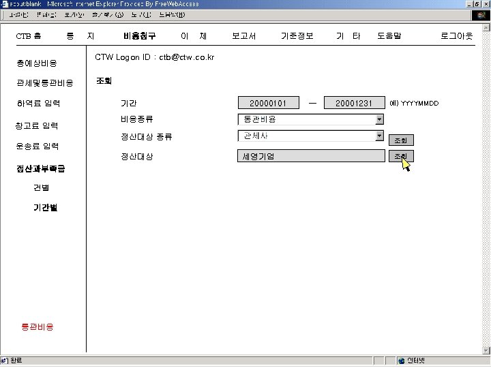Open the 편집(E) menu
This screenshot has height=368, width=491.
(46, 15)
